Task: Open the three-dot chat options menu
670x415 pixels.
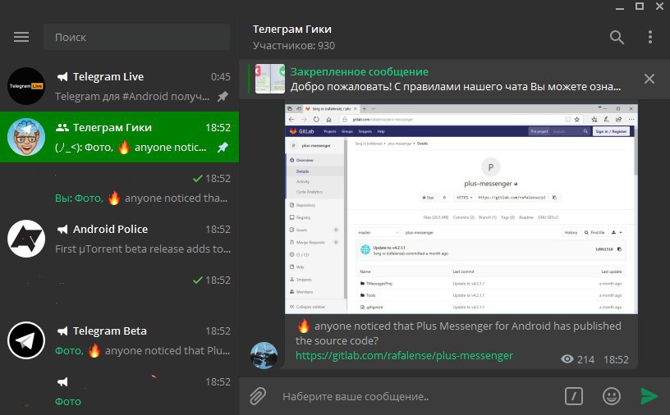Action: point(650,37)
